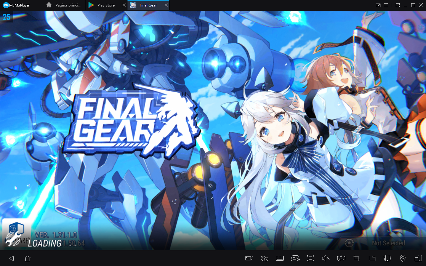The image size is (426, 266).
Task: Toggle the window resize mode
Action: (398, 5)
